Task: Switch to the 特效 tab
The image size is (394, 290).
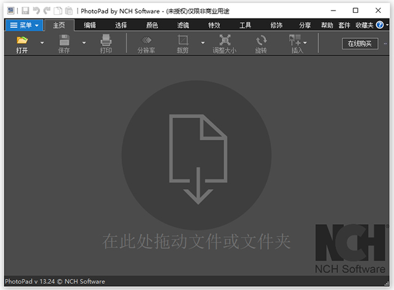Action: (x=214, y=25)
